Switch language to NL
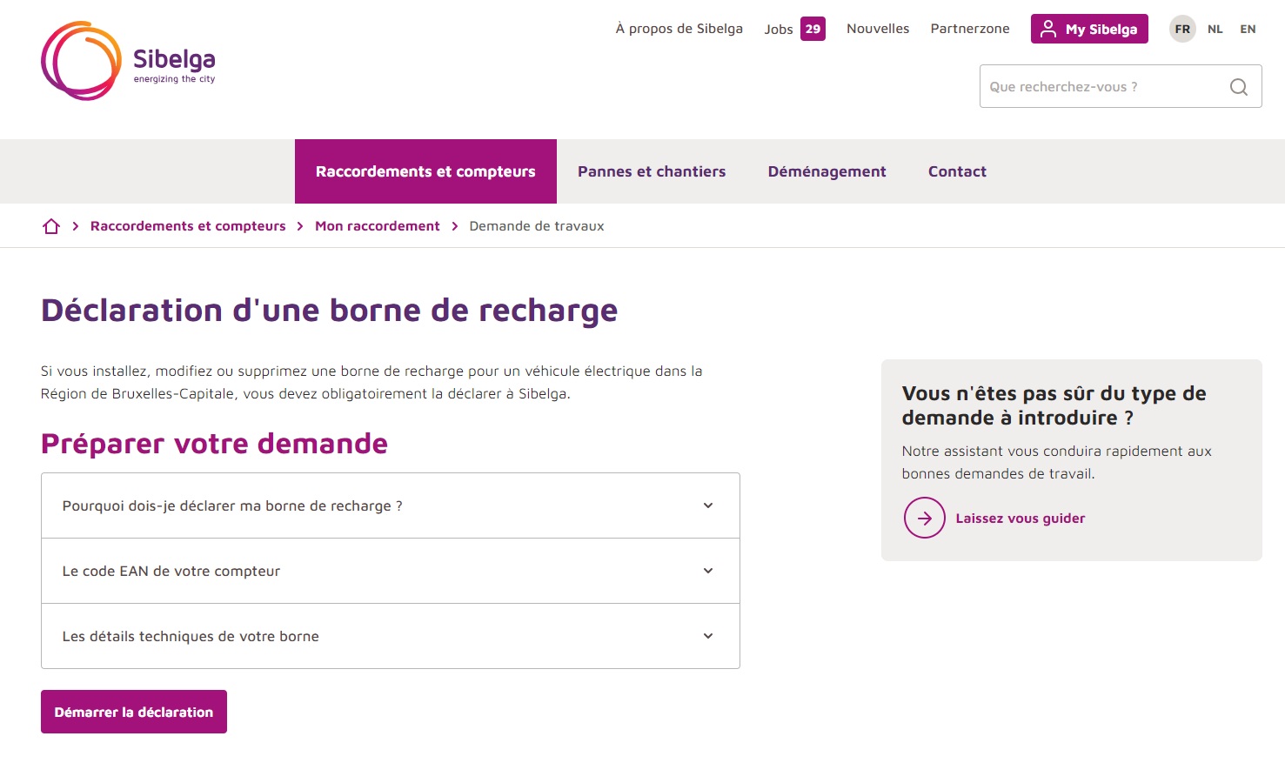1285x763 pixels. point(1215,29)
